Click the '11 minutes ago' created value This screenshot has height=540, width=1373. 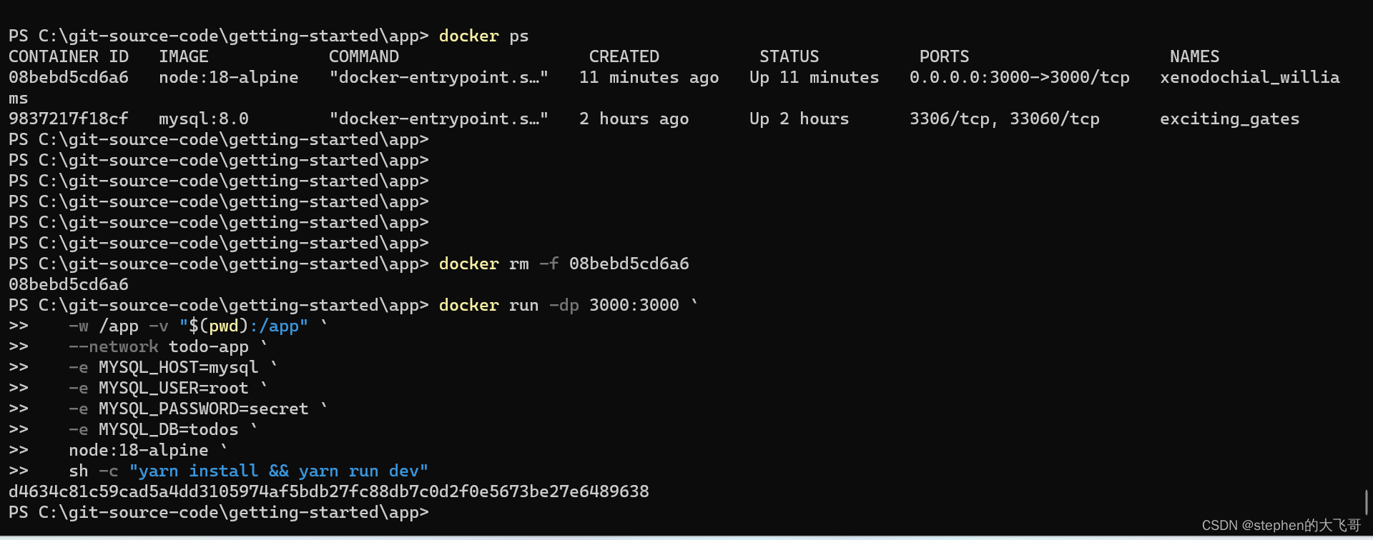point(649,77)
